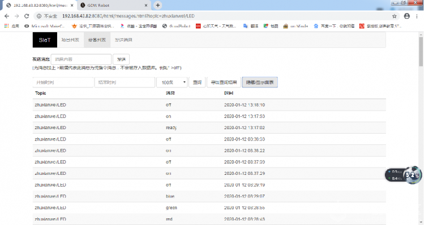This screenshot has width=424, height=225.
Task: Click the 时间 time column header
Action: tap(229, 93)
